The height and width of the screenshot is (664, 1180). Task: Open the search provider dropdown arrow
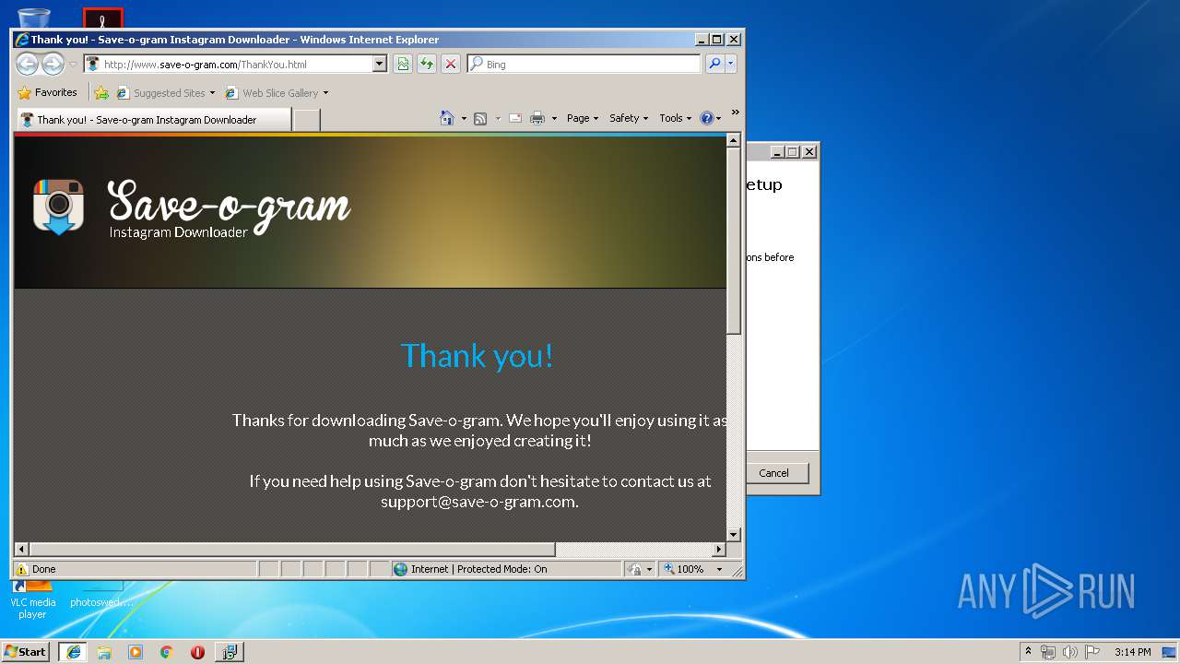[731, 64]
